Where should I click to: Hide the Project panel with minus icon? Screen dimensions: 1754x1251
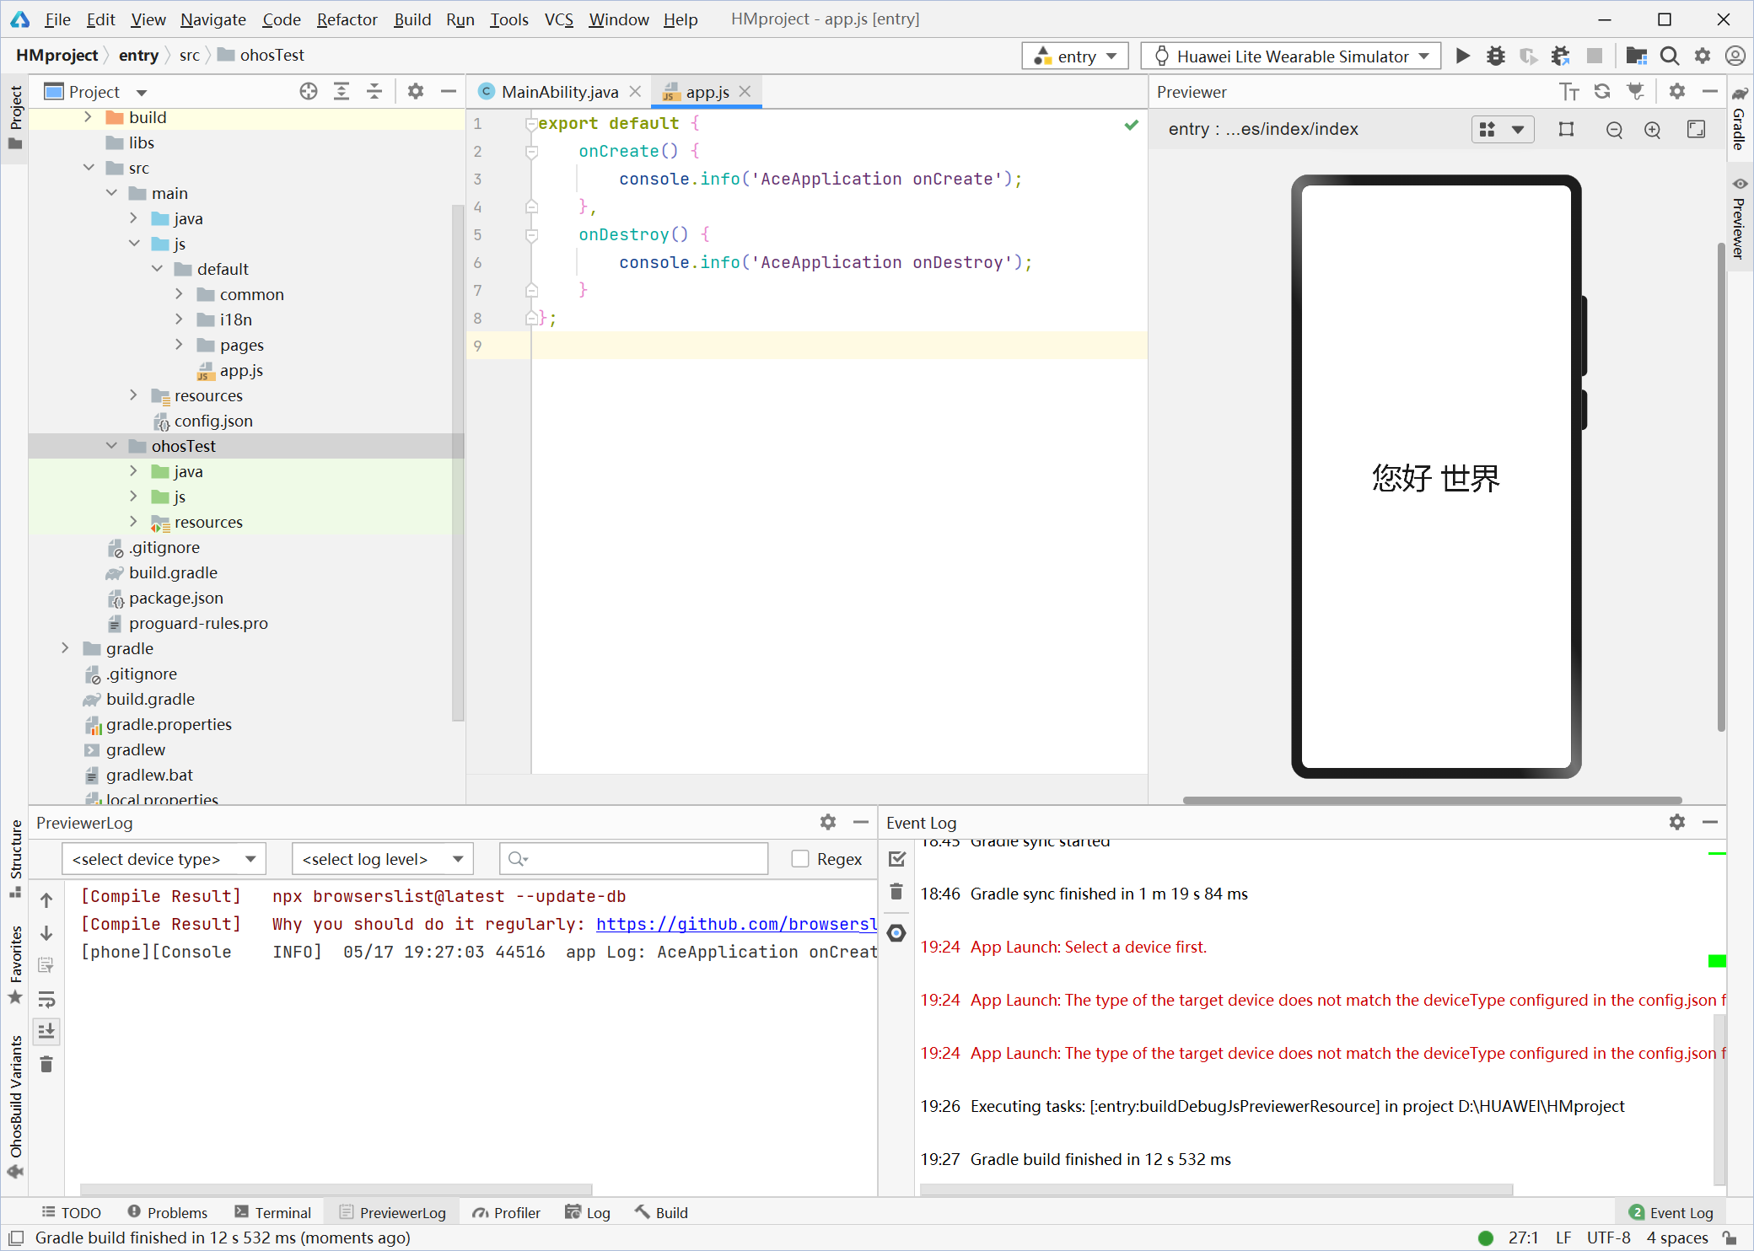coord(449,91)
